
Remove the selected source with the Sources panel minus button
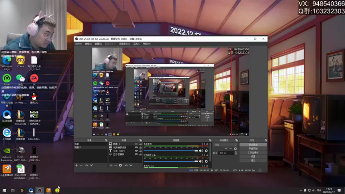click(116, 165)
